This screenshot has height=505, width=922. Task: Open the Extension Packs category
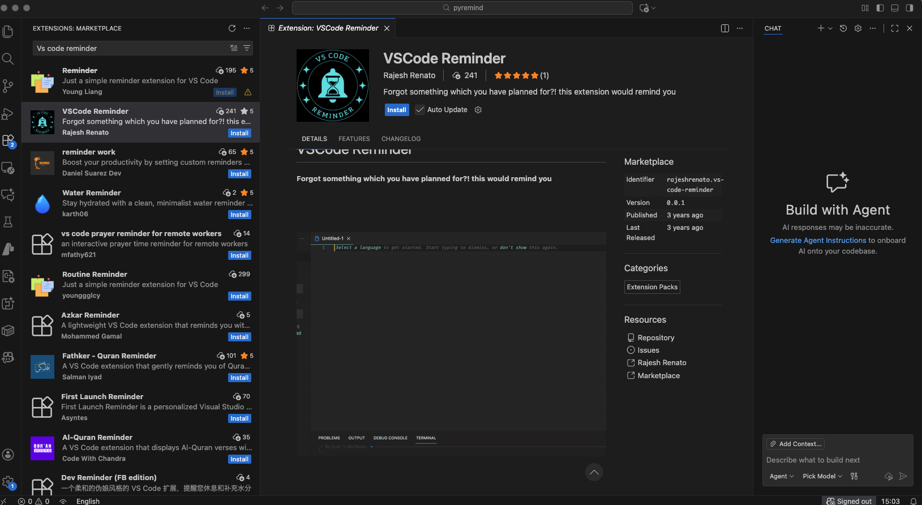tap(652, 287)
